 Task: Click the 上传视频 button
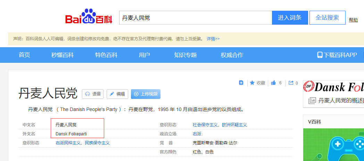coord(146,94)
